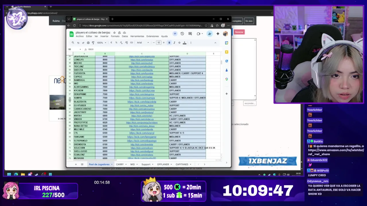Image resolution: width=367 pixels, height=206 pixels.
Task: Show the all sheets list icon
Action: (82, 164)
